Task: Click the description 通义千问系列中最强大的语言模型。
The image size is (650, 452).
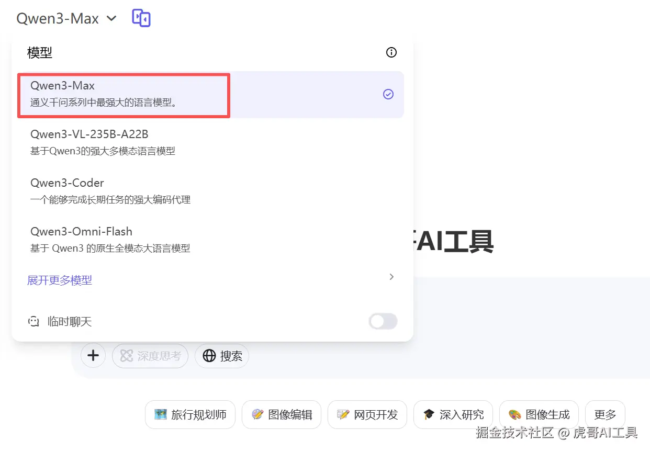Action: click(104, 103)
